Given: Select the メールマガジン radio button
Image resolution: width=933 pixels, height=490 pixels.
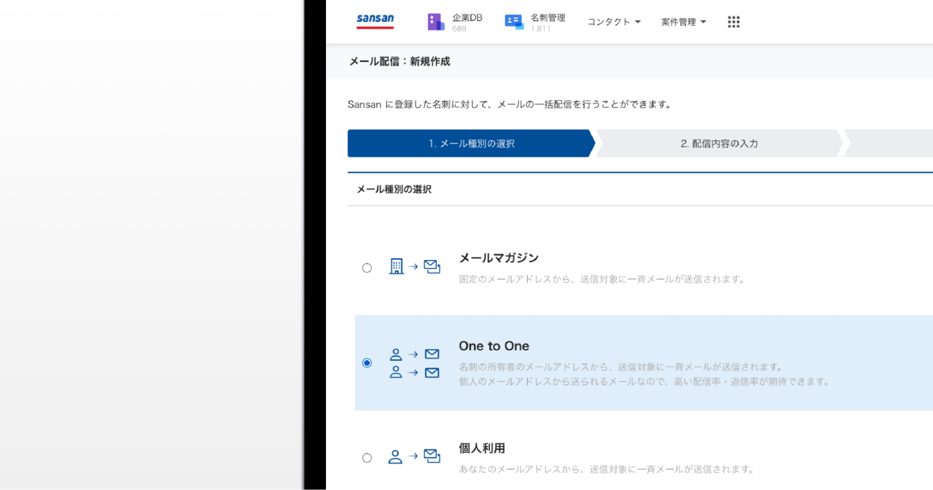Looking at the screenshot, I should tap(367, 268).
